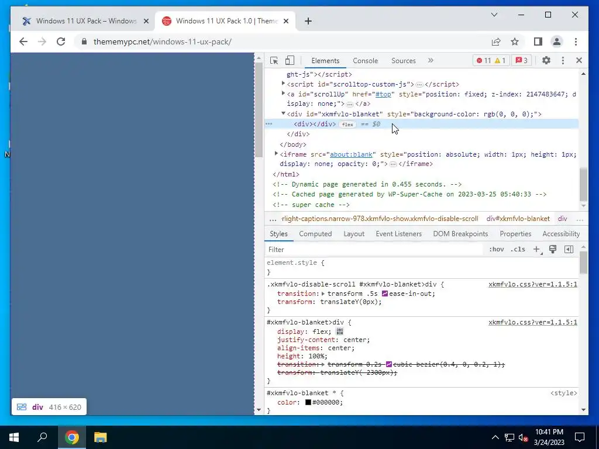Click the element.style rule block
The width and height of the screenshot is (599, 449).
(x=422, y=267)
